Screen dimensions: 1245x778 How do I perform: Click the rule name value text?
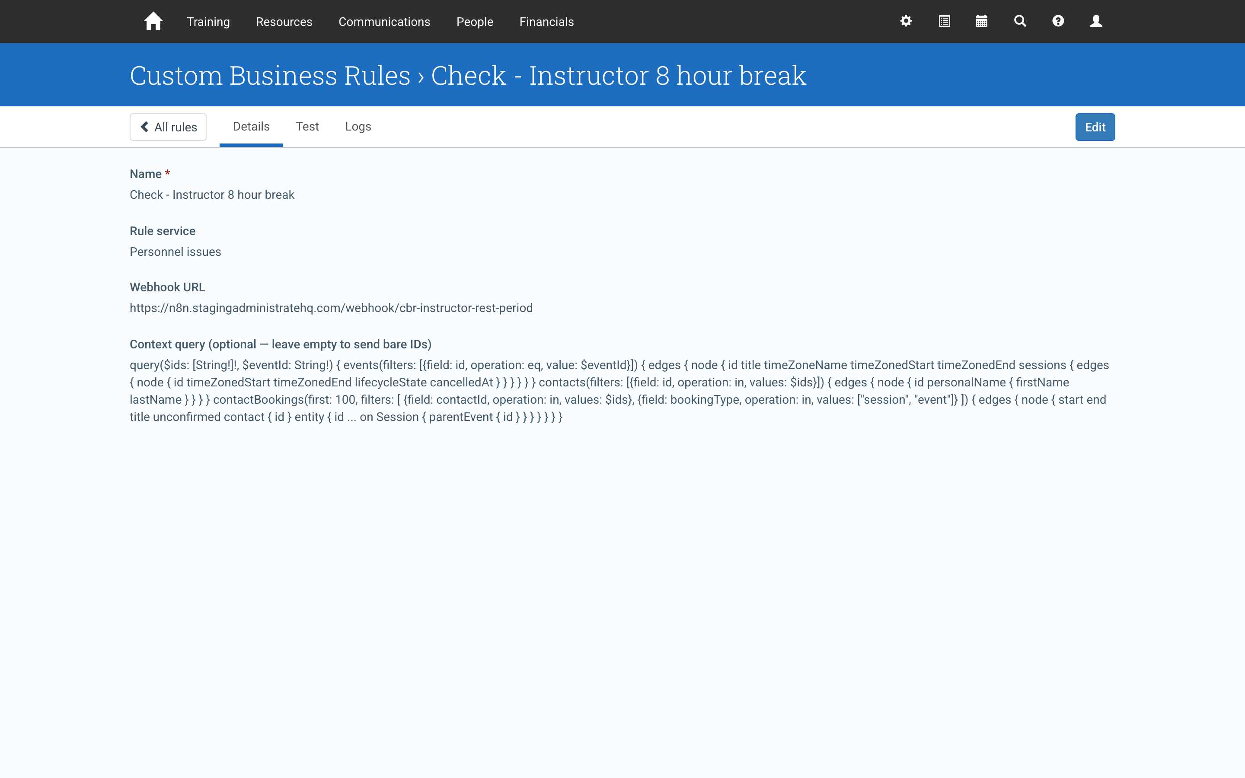(212, 194)
